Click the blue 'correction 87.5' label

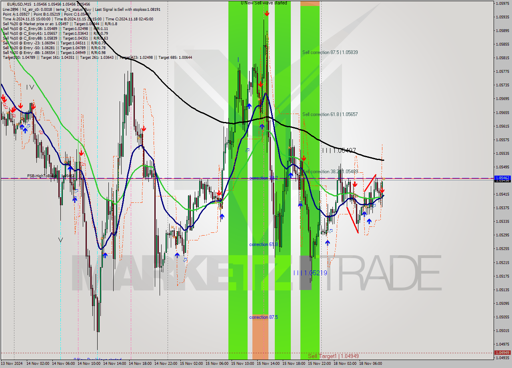[263, 317]
